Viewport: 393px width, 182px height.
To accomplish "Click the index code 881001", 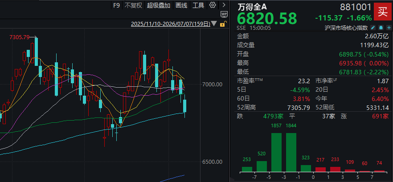I will click(356, 7).
